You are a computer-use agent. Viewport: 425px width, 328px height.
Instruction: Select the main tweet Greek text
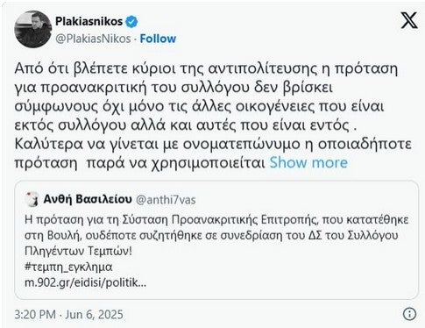point(213,116)
